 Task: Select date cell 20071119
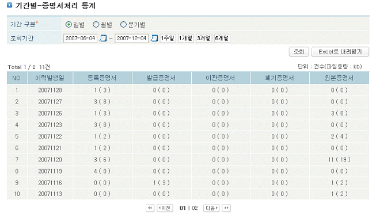pyautogui.click(x=50, y=171)
